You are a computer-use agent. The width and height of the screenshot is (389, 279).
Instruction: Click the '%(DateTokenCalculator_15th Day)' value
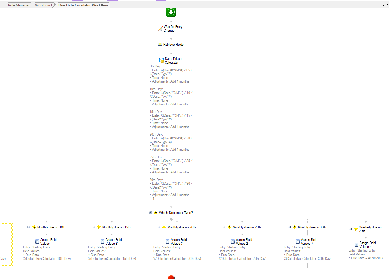pyautogui.click(x=112, y=259)
